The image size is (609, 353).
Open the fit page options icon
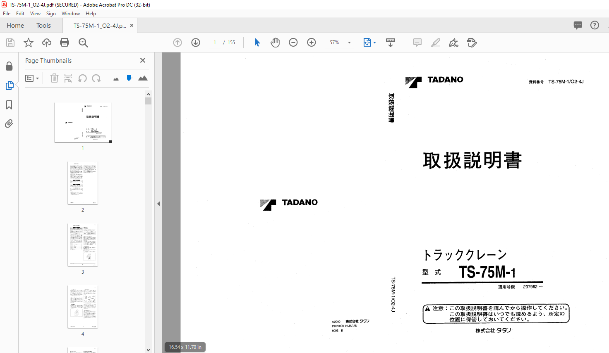[367, 43]
